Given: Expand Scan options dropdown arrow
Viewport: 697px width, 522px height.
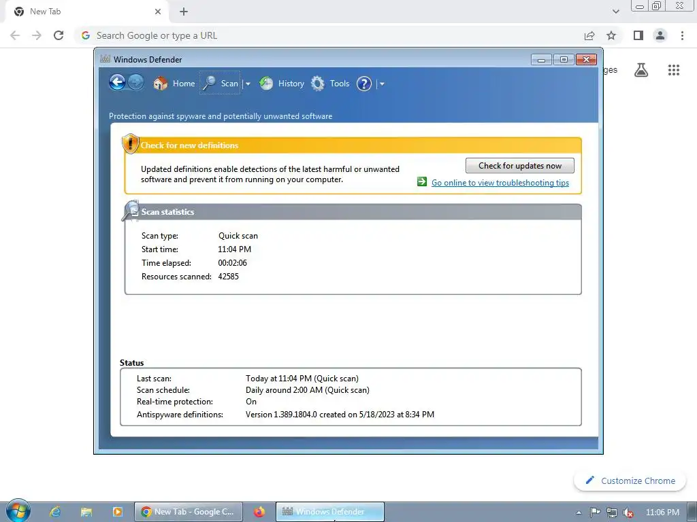Looking at the screenshot, I should 248,84.
